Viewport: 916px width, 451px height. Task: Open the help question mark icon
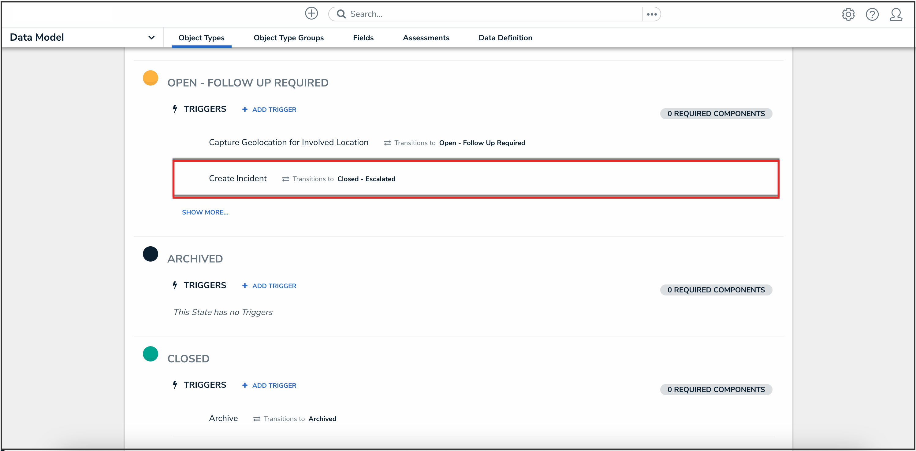point(872,14)
